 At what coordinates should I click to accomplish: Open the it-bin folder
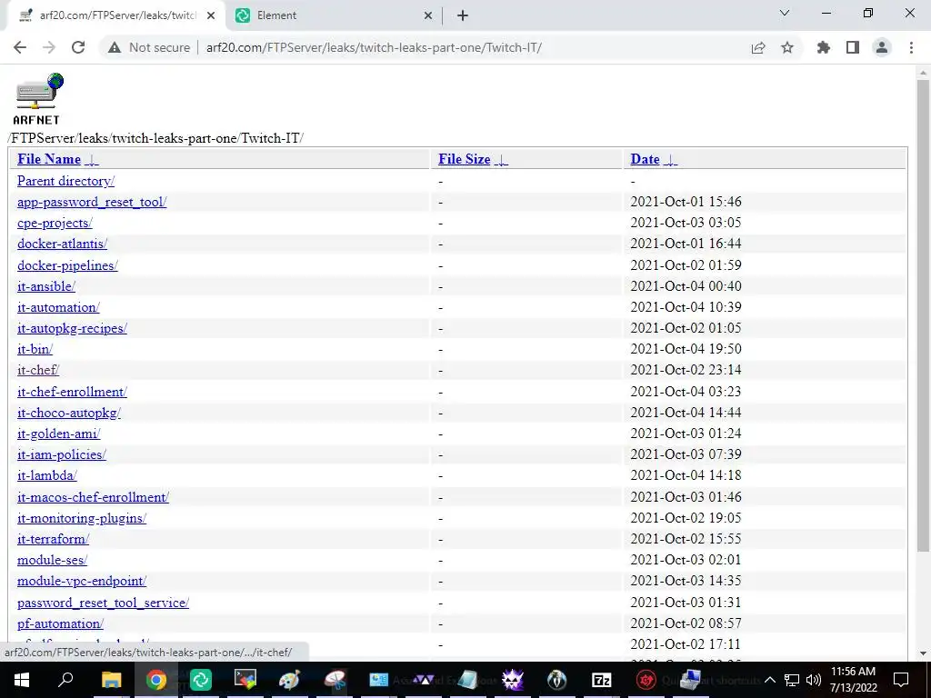point(35,349)
